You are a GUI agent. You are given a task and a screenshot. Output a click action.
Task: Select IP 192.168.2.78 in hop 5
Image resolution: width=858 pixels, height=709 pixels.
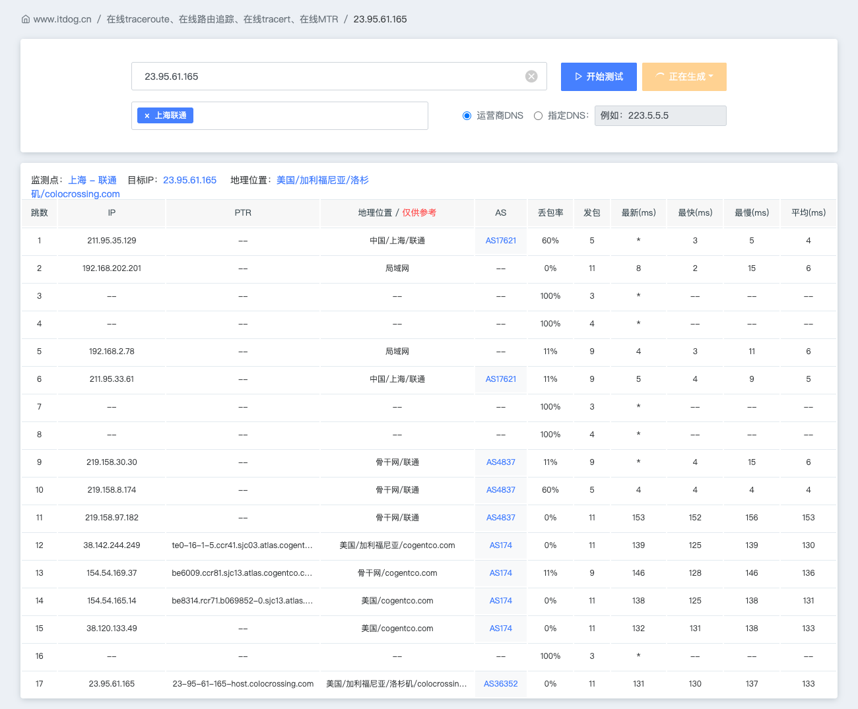[112, 352]
